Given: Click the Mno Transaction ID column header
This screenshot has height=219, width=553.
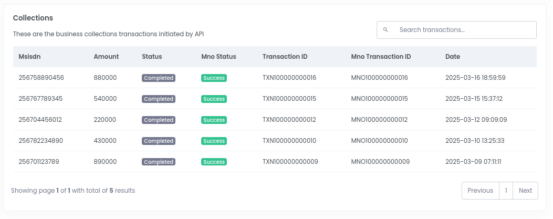Looking at the screenshot, I should (x=381, y=56).
